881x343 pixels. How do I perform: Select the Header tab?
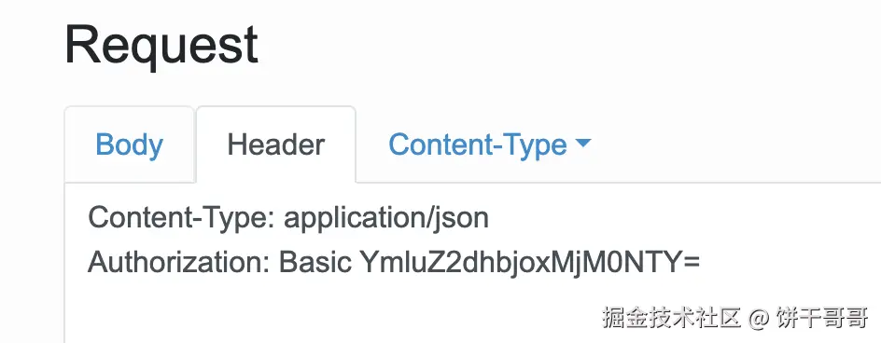(x=276, y=144)
